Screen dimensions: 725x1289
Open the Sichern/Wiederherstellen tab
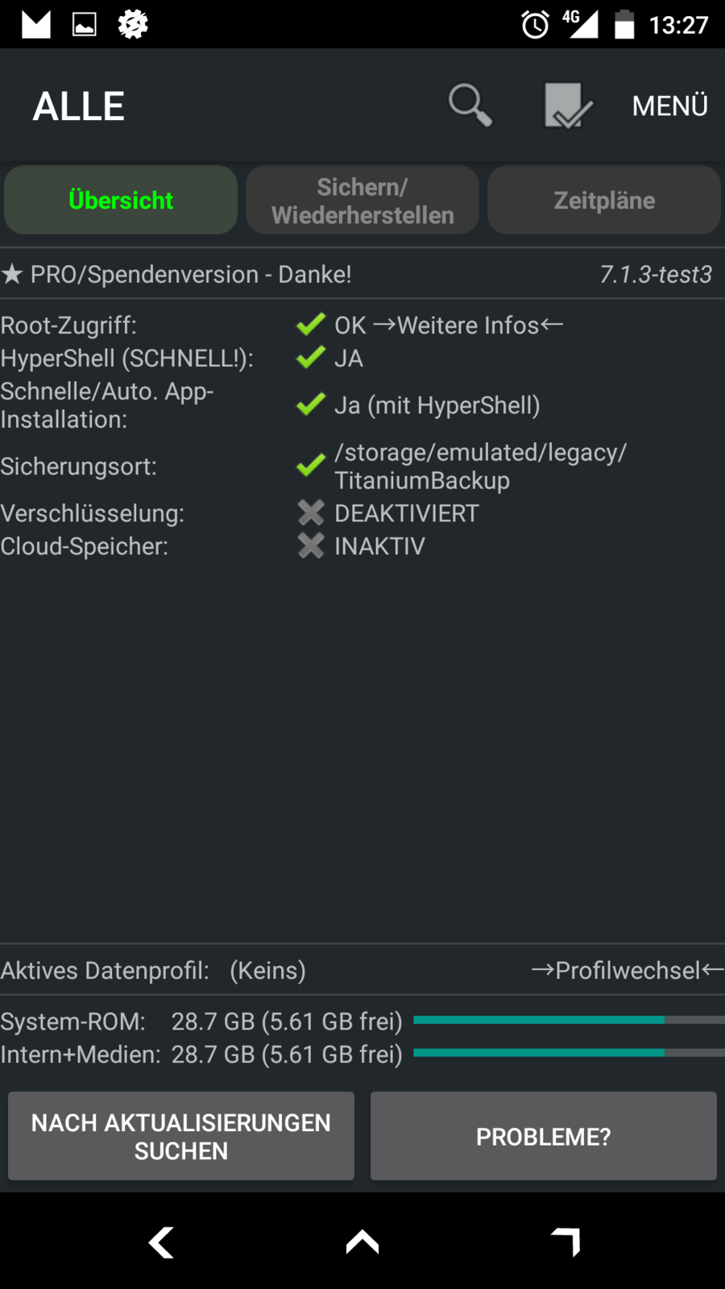pyautogui.click(x=362, y=200)
